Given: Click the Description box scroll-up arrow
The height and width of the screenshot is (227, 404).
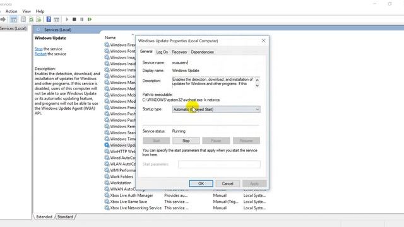Looking at the screenshot, I should (x=257, y=80).
